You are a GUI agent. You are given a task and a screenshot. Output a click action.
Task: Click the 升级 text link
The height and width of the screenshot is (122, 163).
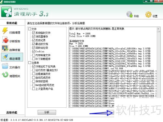click(136, 16)
